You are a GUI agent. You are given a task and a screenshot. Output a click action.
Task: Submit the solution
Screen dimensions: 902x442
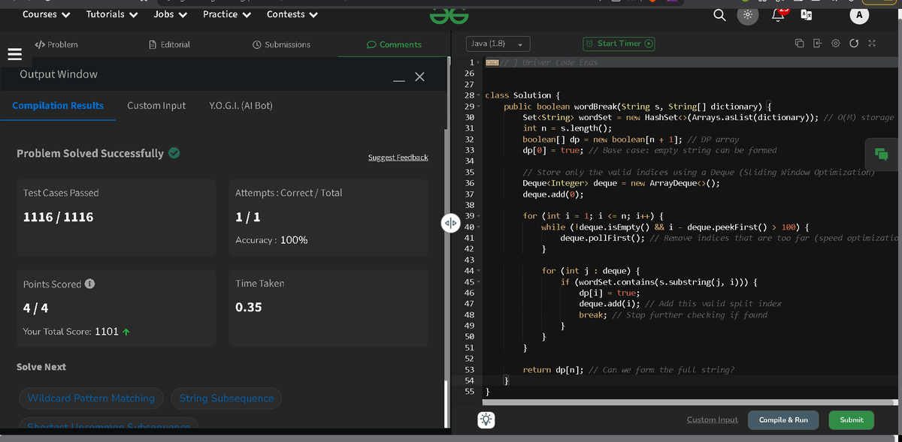click(x=851, y=420)
